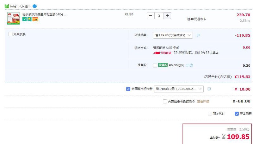Click the 店铺合计 ¥119.85 amount

tap(242, 77)
